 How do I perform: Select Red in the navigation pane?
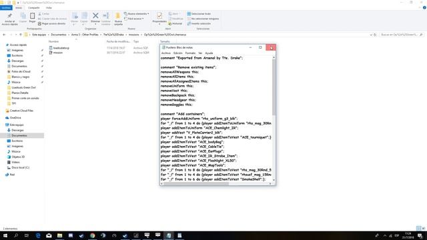[12, 175]
